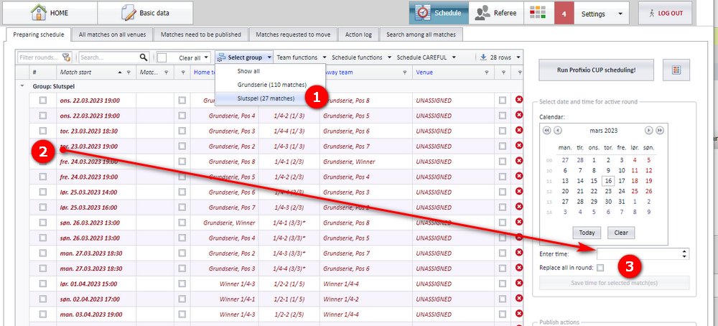This screenshot has width=718, height=326.
Task: Go to previous year in calendar
Action: (x=546, y=131)
